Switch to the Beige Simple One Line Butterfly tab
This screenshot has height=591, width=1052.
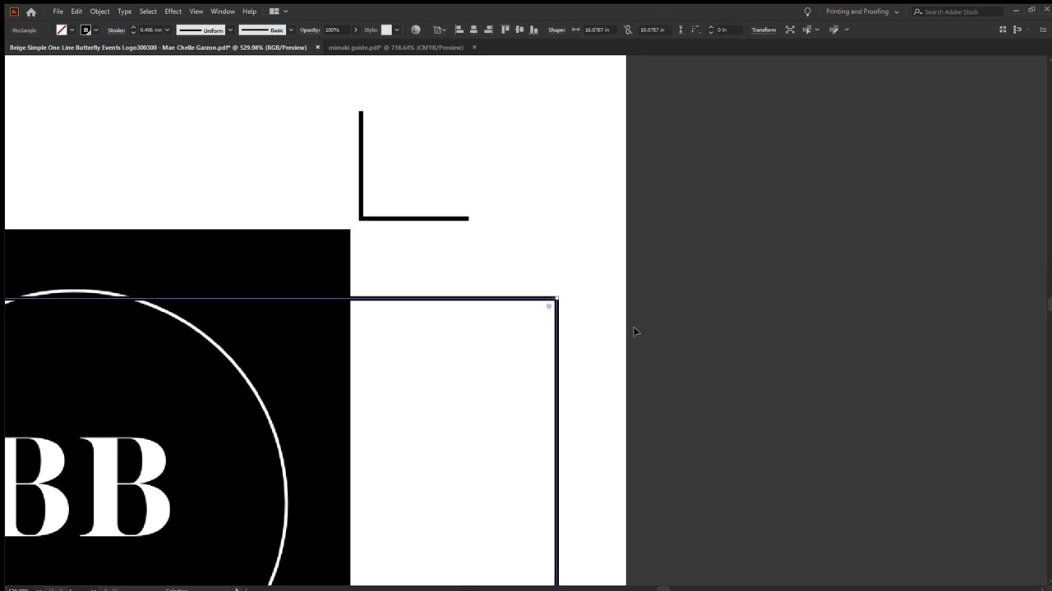158,48
